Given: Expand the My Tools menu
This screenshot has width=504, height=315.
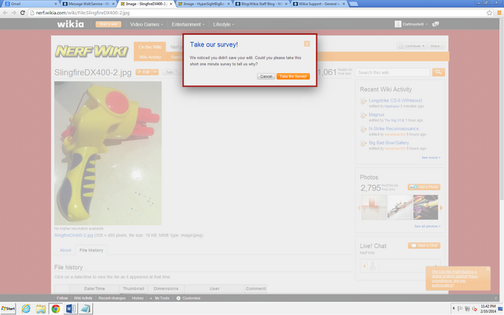Looking at the screenshot, I should pos(159,298).
